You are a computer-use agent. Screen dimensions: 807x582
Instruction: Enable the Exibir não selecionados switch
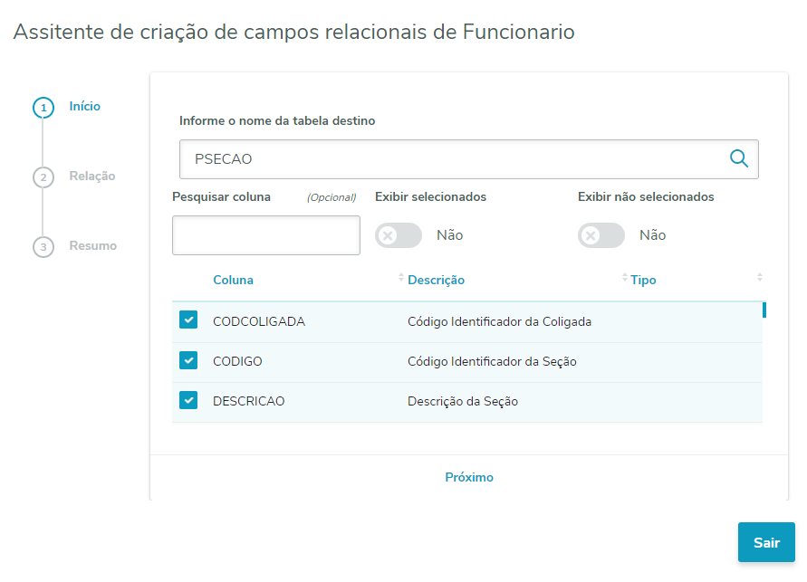pos(601,235)
